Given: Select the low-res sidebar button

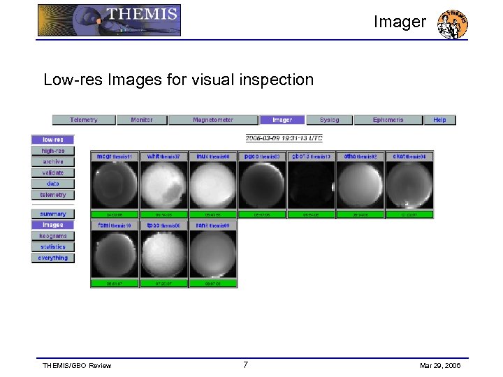Looking at the screenshot, I should 53,140.
